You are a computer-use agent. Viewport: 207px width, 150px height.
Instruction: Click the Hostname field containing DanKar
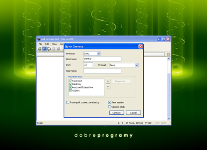(x=102, y=59)
